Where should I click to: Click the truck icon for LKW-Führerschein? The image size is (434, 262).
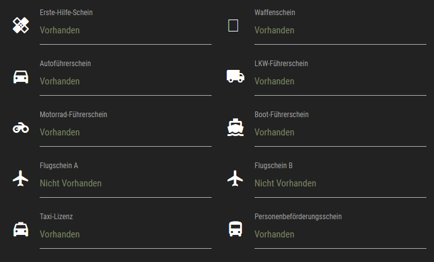[x=235, y=76]
